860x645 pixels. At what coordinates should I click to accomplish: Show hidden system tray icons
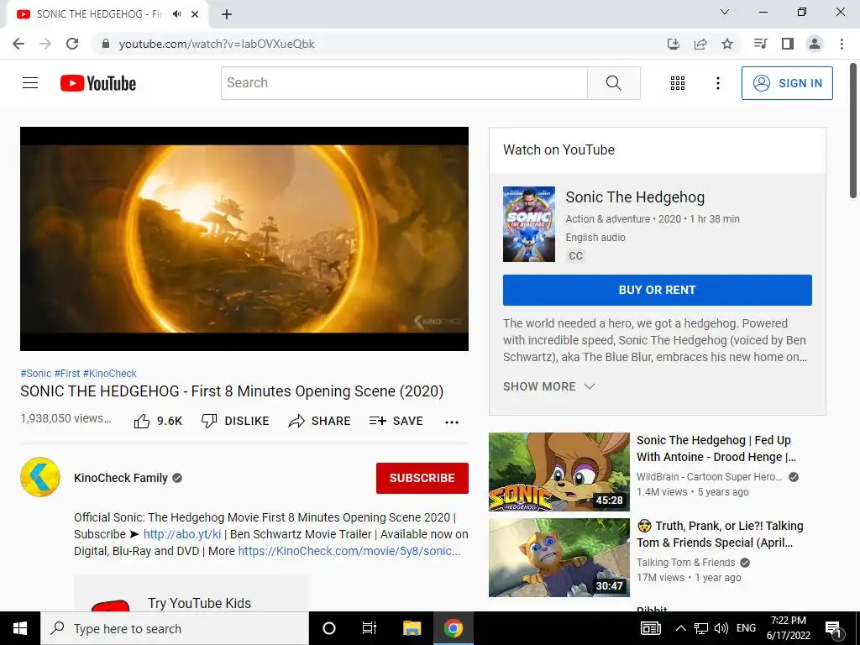tap(680, 628)
